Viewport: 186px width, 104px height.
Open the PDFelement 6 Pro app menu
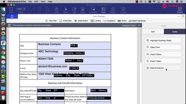pyautogui.click(x=17, y=2)
